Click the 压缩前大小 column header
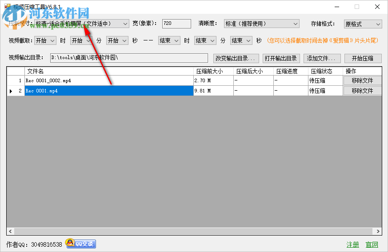Viewport: 388px width, 252px height. (x=213, y=71)
